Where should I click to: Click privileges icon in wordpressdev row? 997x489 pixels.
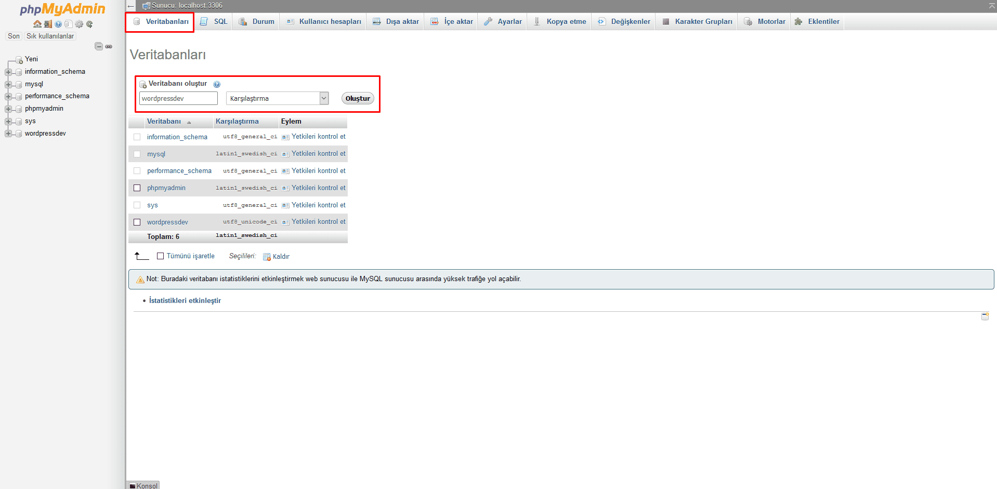click(x=285, y=222)
